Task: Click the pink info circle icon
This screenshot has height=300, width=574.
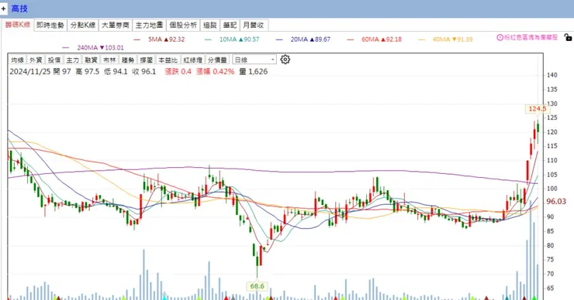Action: click(500, 37)
